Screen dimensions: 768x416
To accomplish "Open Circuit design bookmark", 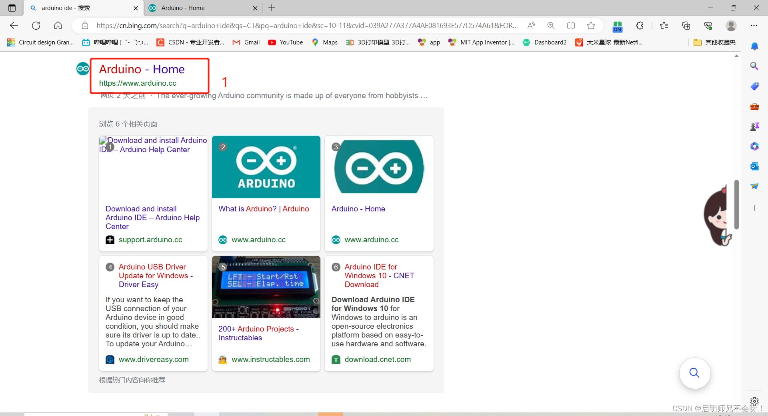I will tap(41, 42).
